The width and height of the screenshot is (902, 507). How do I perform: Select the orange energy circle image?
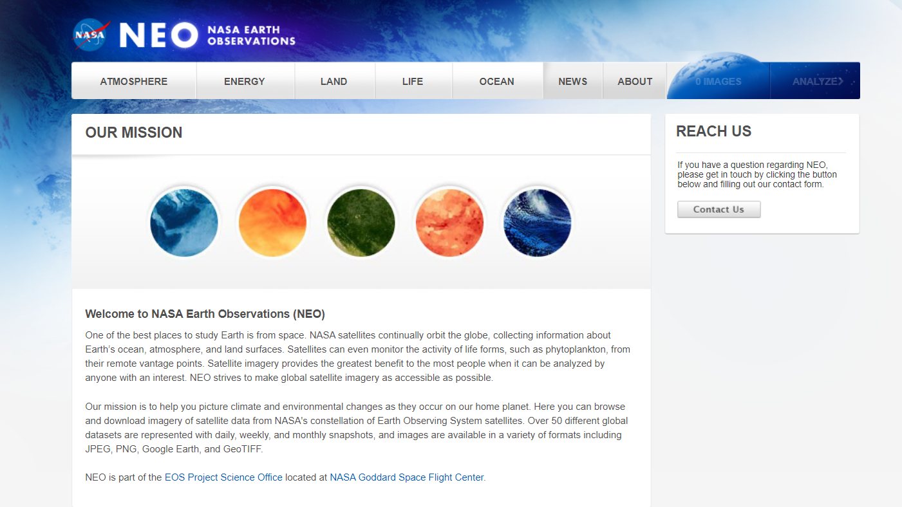[x=272, y=223]
